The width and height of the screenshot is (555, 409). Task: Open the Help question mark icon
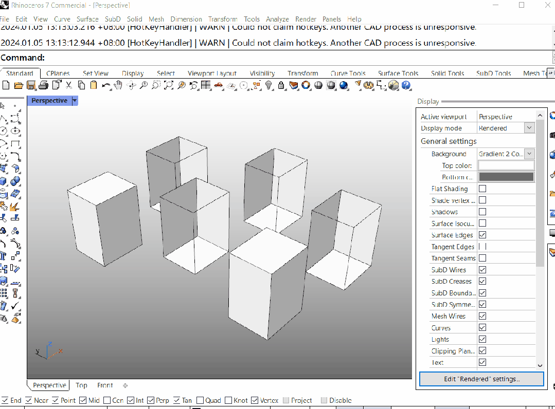point(406,85)
